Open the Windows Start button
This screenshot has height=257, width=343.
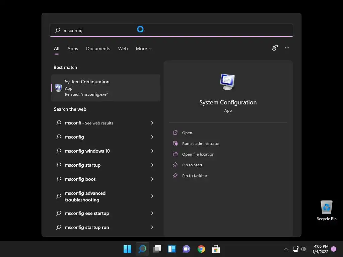(x=127, y=249)
